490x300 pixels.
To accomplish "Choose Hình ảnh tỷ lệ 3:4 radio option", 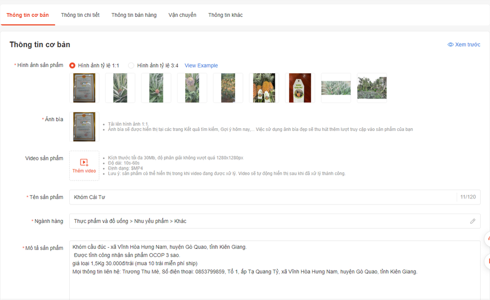I will pyautogui.click(x=131, y=66).
